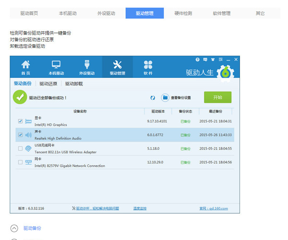This screenshot has width=288, height=240.
Task: Select the Realtek High Definition Audio text
Action: click(x=58, y=138)
